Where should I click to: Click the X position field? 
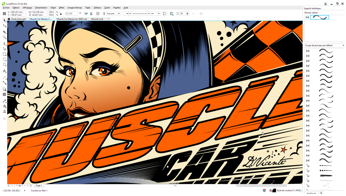click(x=18, y=12)
